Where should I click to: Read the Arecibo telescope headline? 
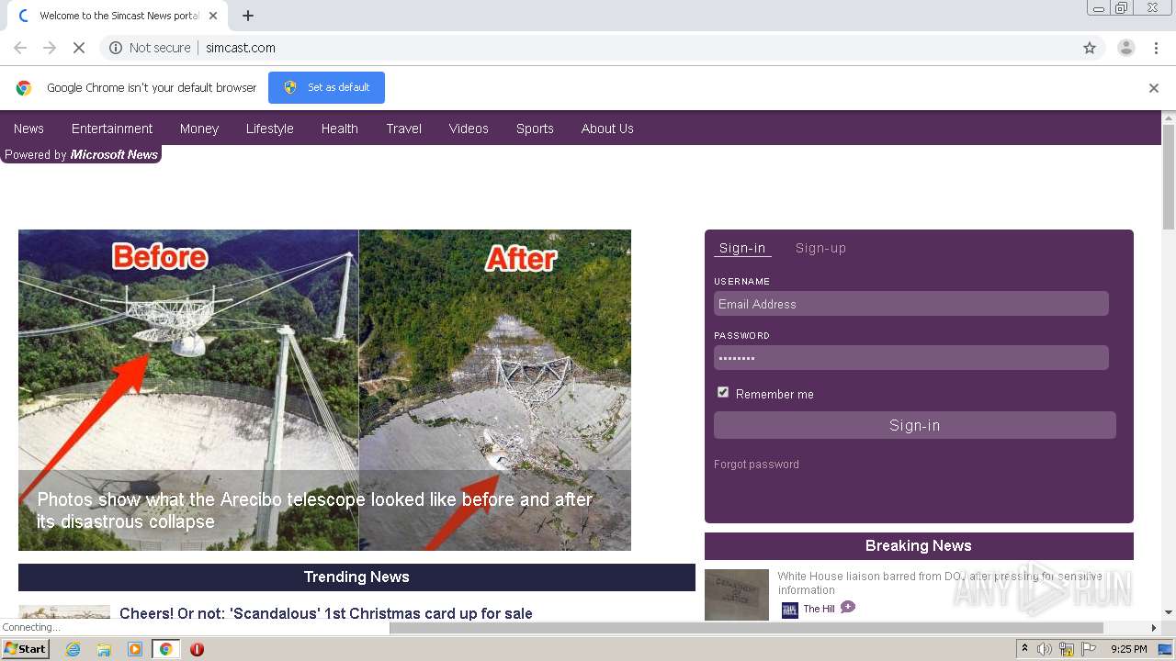click(314, 510)
